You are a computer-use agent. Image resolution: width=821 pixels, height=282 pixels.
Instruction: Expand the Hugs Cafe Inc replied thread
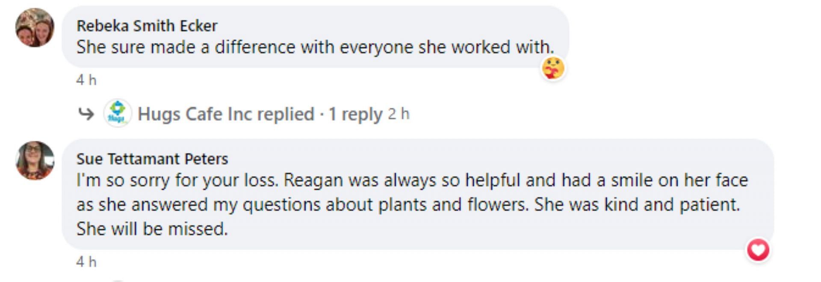pos(225,114)
